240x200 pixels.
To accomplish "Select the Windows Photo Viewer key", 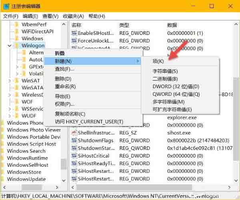I will click(x=34, y=130).
